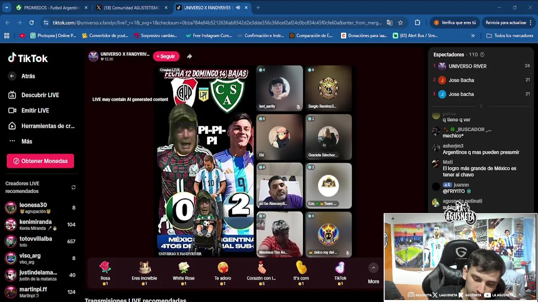Send the TikTok gift
The height and width of the screenshot is (302, 538).
coord(340,273)
